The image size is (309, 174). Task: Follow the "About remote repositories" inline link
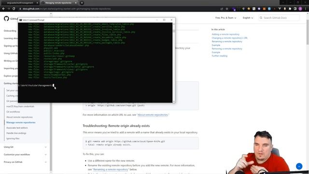[153, 115]
